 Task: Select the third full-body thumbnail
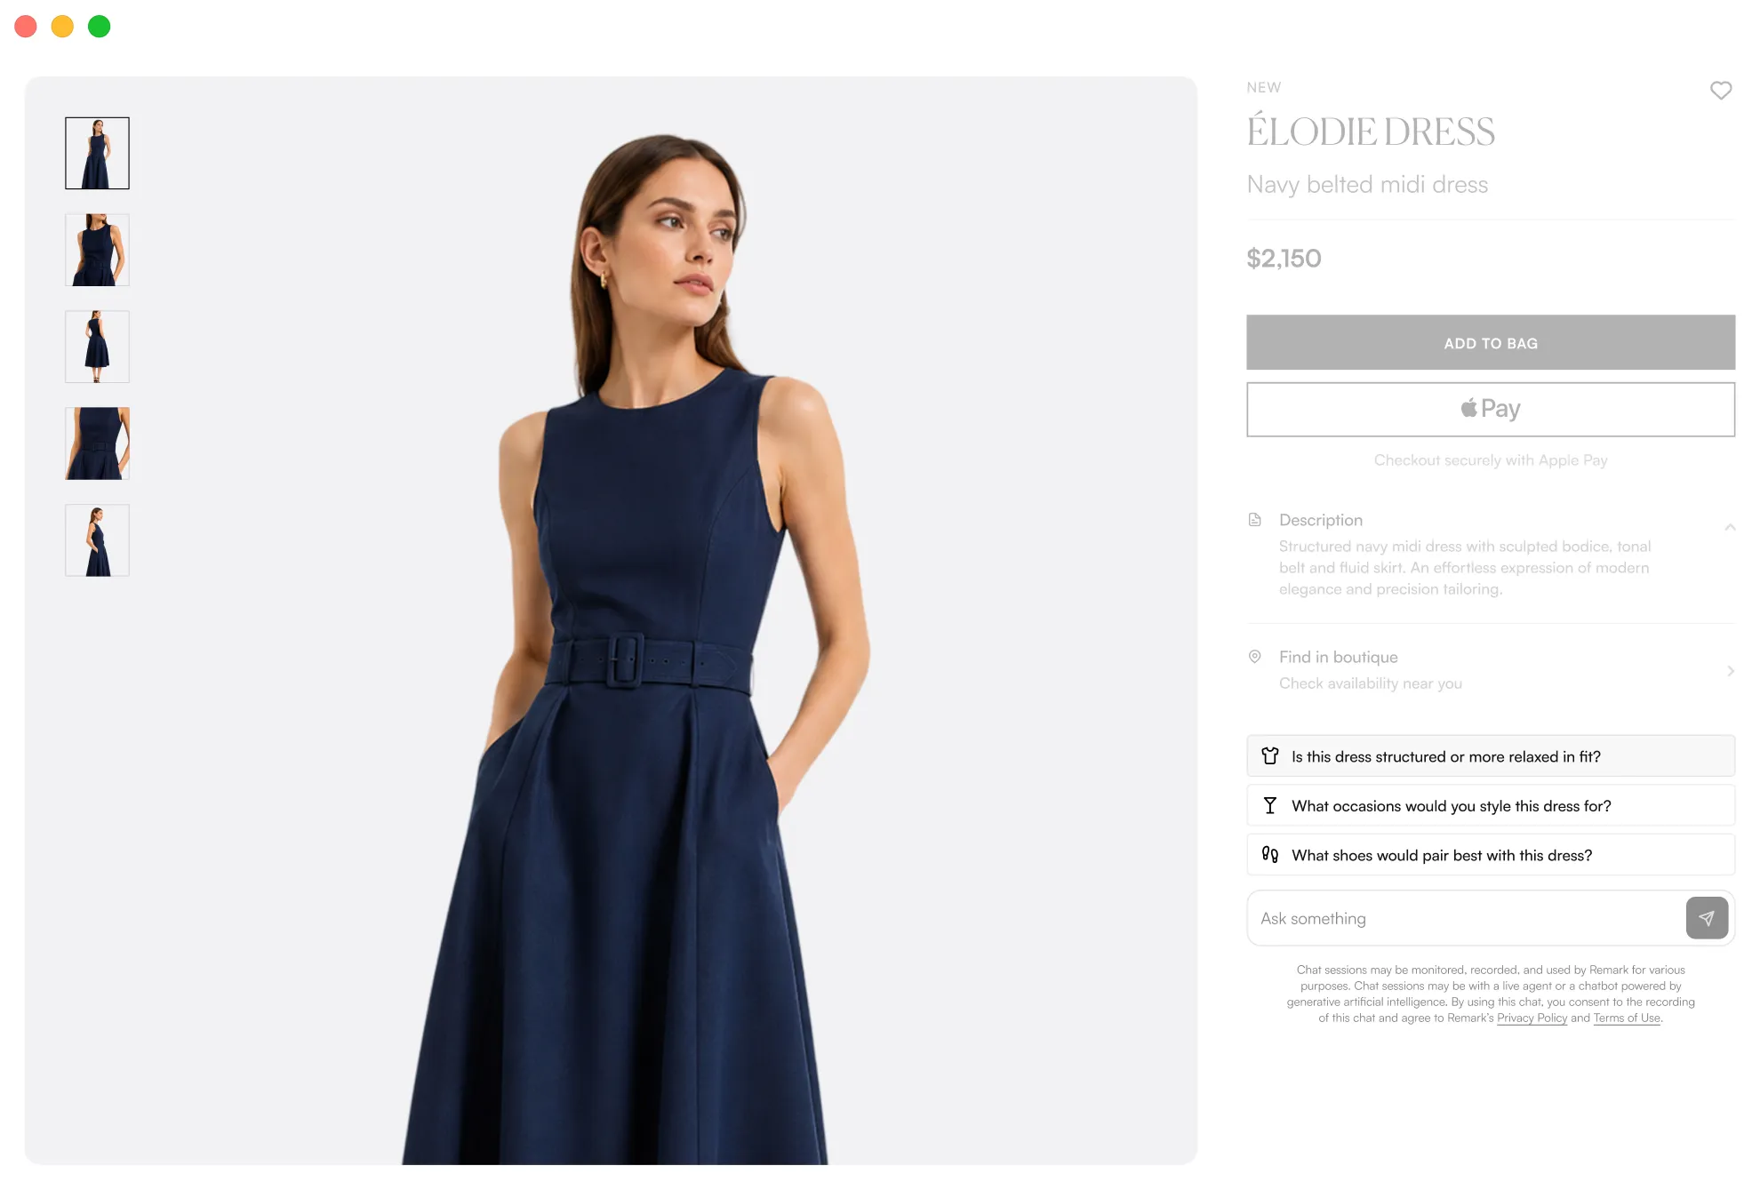point(98,347)
